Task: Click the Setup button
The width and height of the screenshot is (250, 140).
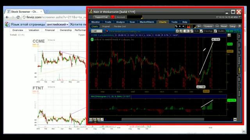Action: pos(232,26)
